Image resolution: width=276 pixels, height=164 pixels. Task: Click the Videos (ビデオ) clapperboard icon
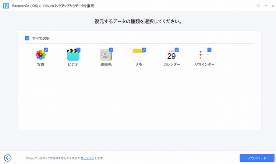[73, 55]
